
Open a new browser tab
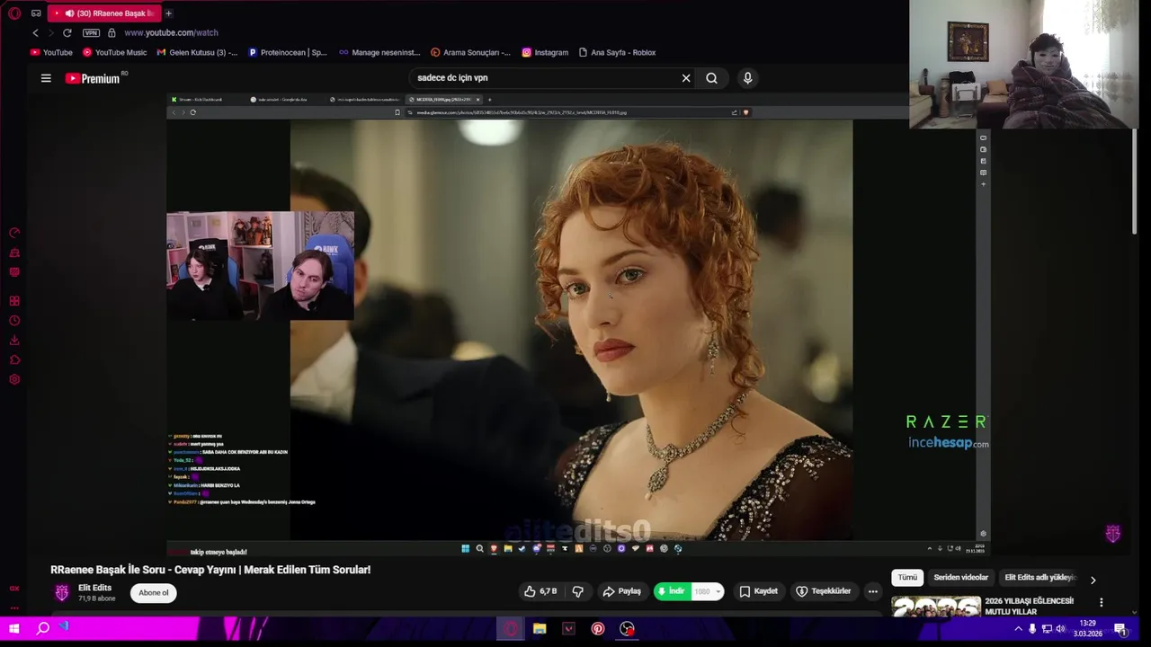168,13
